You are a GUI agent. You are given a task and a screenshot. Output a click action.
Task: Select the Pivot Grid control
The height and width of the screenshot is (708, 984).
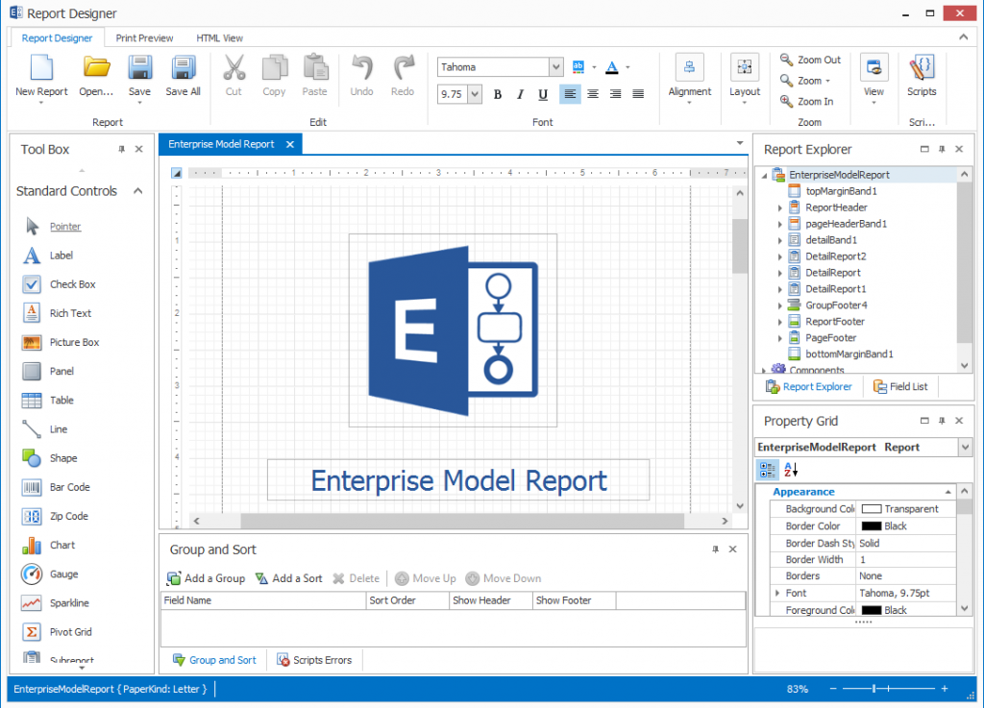70,631
